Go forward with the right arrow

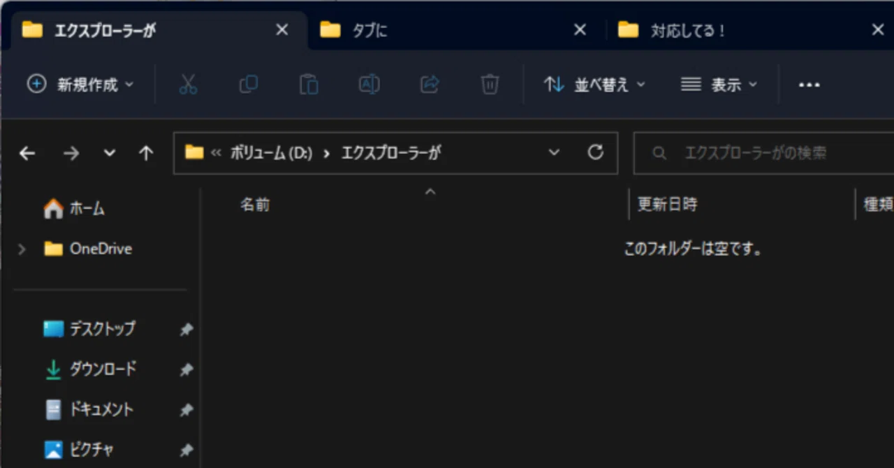pos(71,154)
